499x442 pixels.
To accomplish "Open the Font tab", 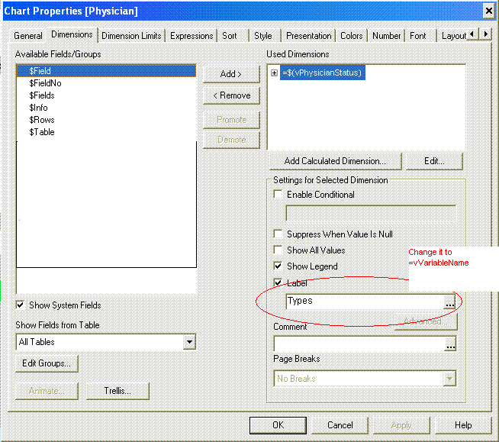I will 417,36.
